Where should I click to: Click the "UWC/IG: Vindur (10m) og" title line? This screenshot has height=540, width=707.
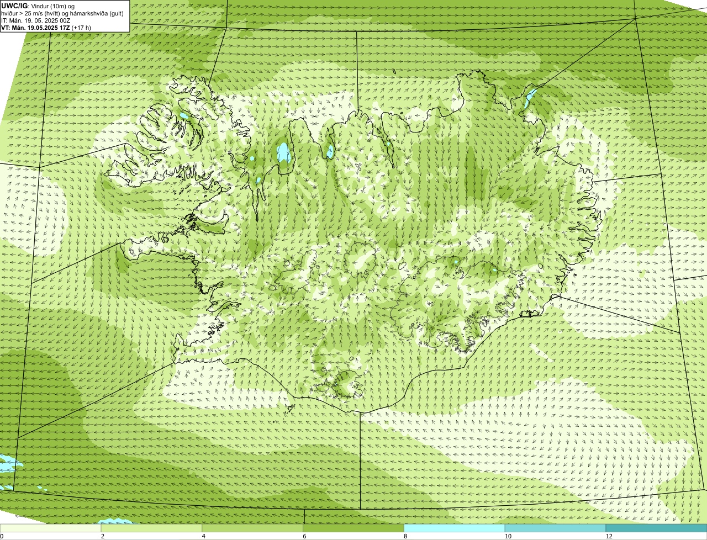point(38,6)
